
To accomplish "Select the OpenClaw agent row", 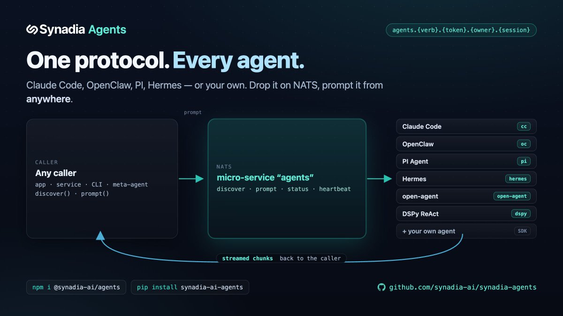I will [x=466, y=144].
